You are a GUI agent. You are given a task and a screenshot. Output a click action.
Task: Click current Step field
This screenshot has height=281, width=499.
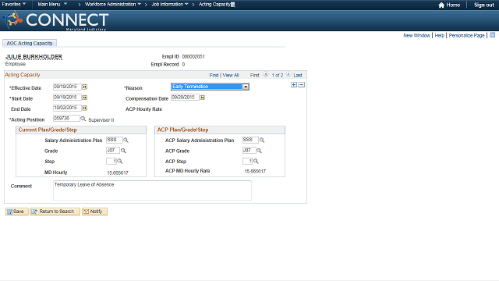click(111, 162)
